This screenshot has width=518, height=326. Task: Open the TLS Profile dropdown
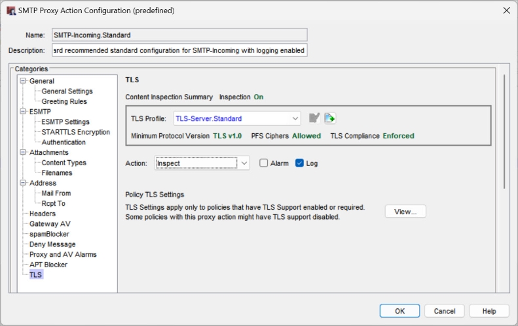[237, 118]
